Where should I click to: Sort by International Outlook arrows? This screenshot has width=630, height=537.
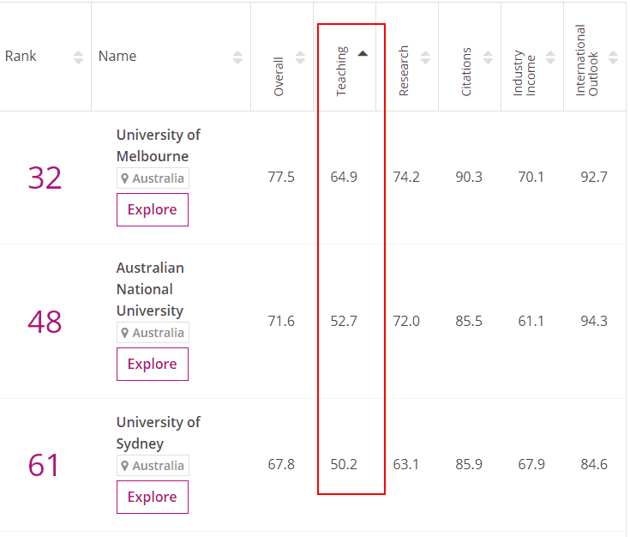coord(613,57)
